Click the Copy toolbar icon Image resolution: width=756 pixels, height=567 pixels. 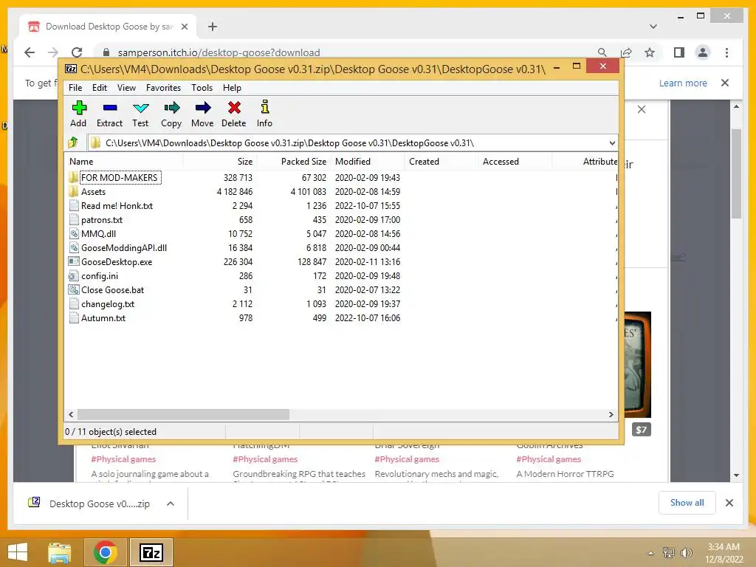(171, 108)
